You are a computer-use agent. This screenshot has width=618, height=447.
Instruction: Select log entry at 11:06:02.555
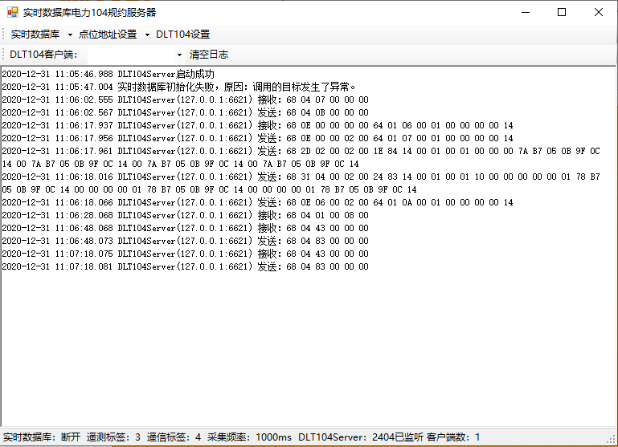[186, 100]
